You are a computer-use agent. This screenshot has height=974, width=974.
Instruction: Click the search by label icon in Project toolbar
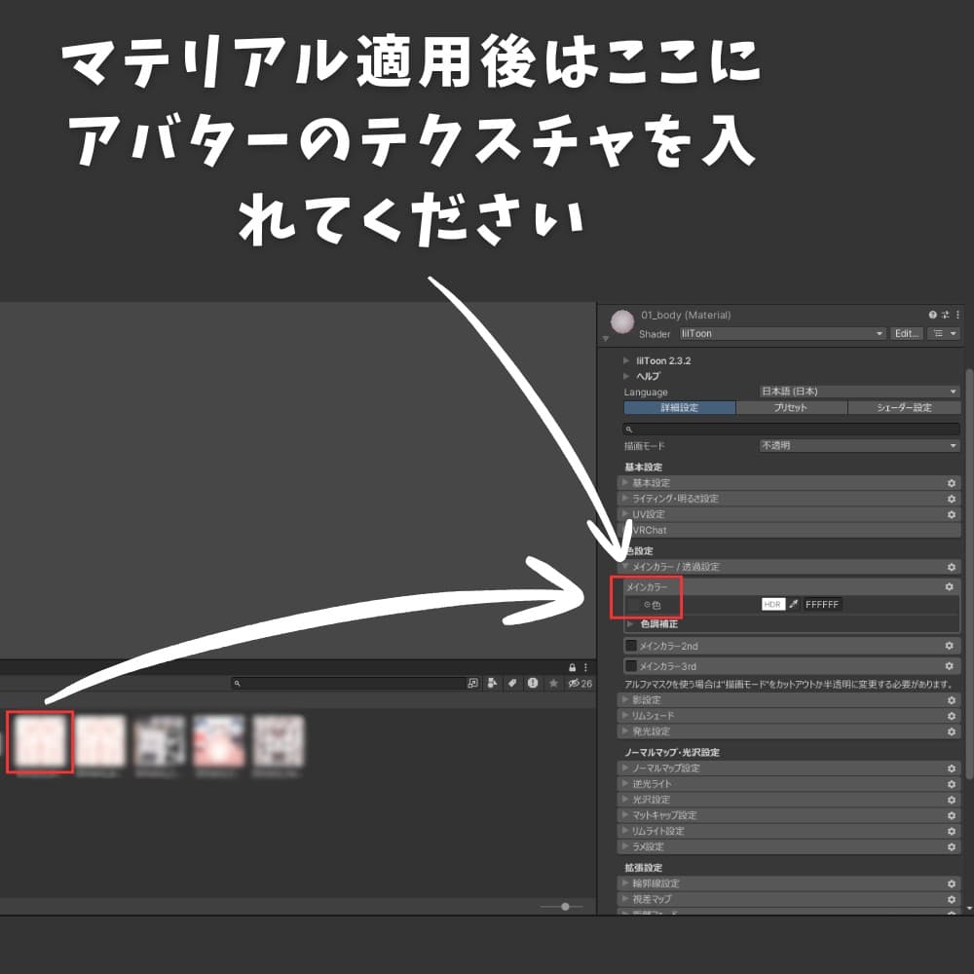click(513, 685)
